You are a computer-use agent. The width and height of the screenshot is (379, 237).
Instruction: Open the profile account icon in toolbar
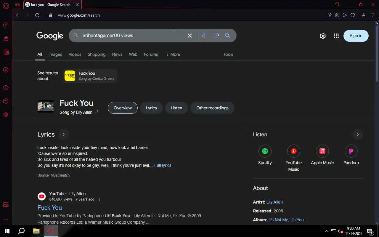point(364,15)
